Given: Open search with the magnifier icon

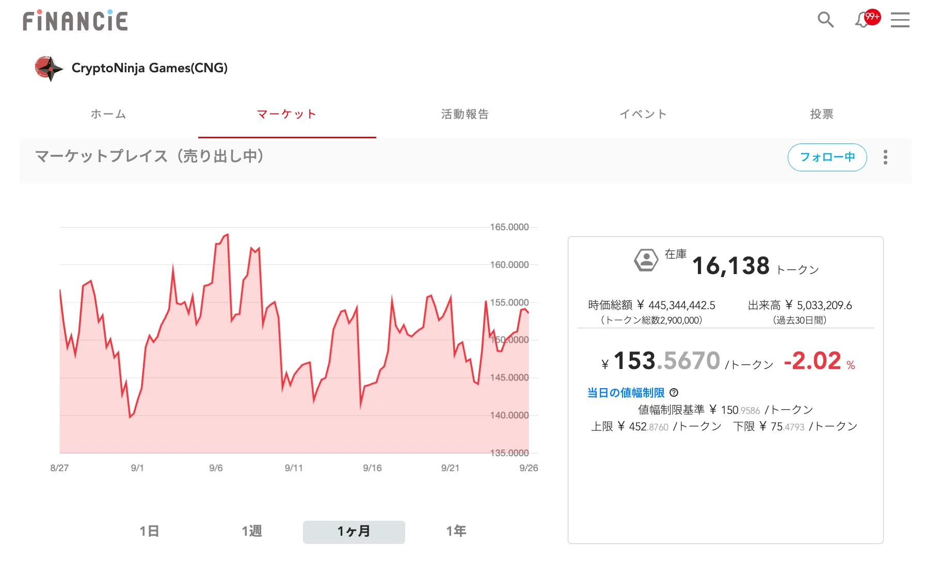Looking at the screenshot, I should (825, 20).
